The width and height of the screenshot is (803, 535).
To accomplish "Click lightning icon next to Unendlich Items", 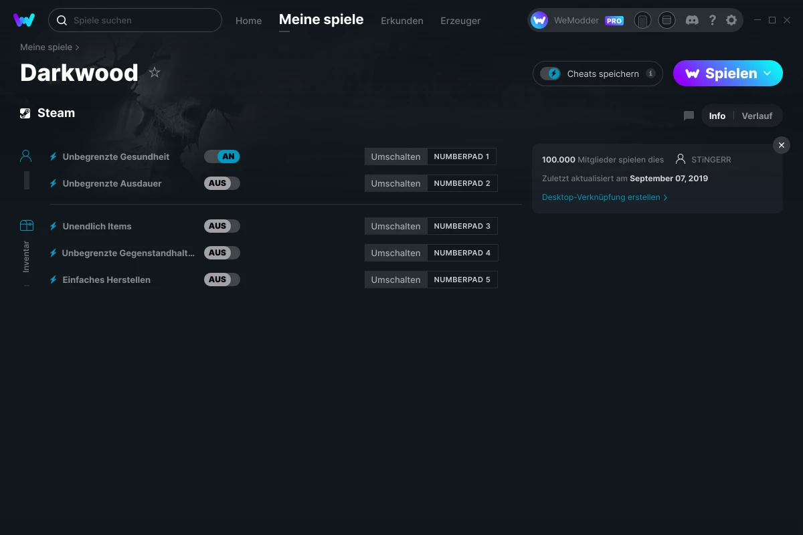I will (54, 226).
